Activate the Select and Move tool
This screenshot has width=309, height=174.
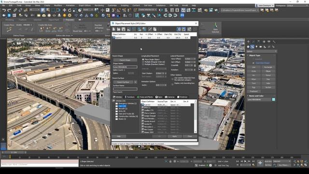pyautogui.click(x=64, y=10)
